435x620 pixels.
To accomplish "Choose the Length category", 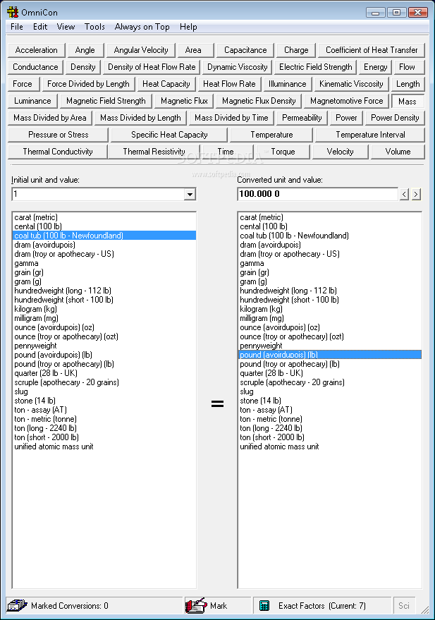I will pyautogui.click(x=408, y=84).
